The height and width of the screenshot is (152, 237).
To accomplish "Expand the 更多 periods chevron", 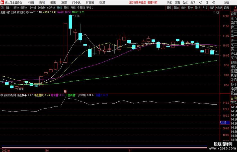I will [x=90, y=8].
